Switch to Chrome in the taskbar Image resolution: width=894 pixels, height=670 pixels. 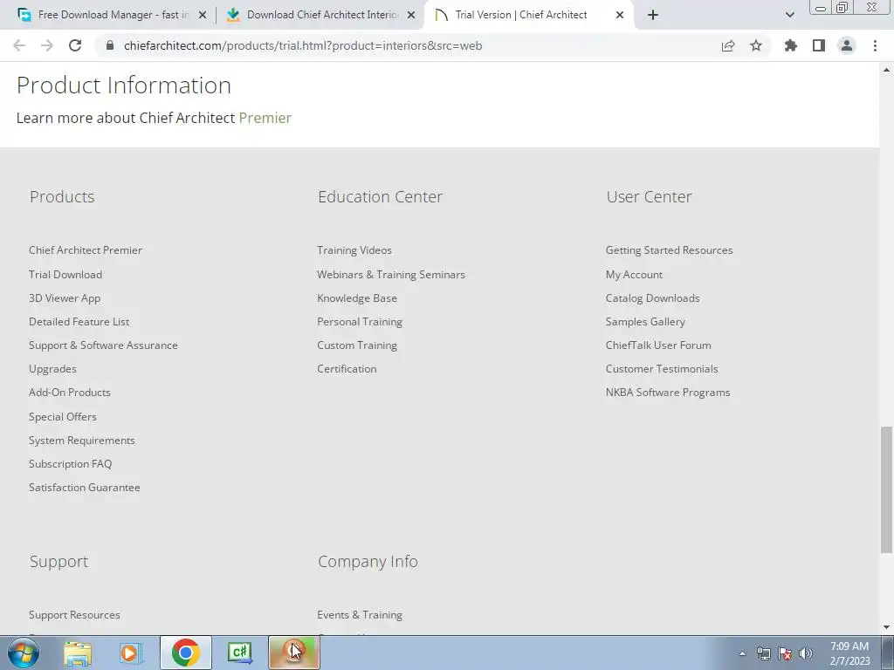click(x=186, y=653)
